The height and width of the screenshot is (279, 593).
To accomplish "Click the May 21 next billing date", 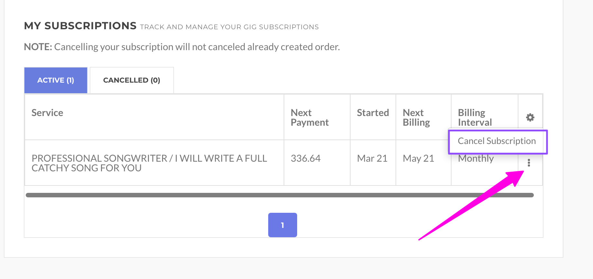I will point(418,158).
